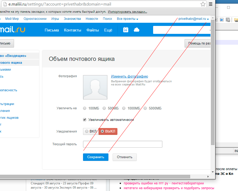Click the e.maliii.ru address bar URL
The image size is (238, 191).
[60, 4]
